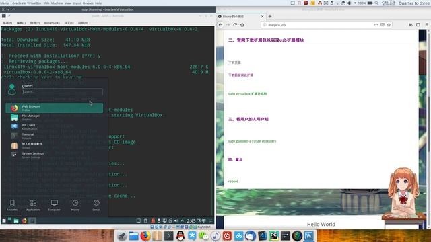Viewport: 431px width, 242px height.
Task: Open the View menu in VirtualBox menubar
Action: pos(68,3)
